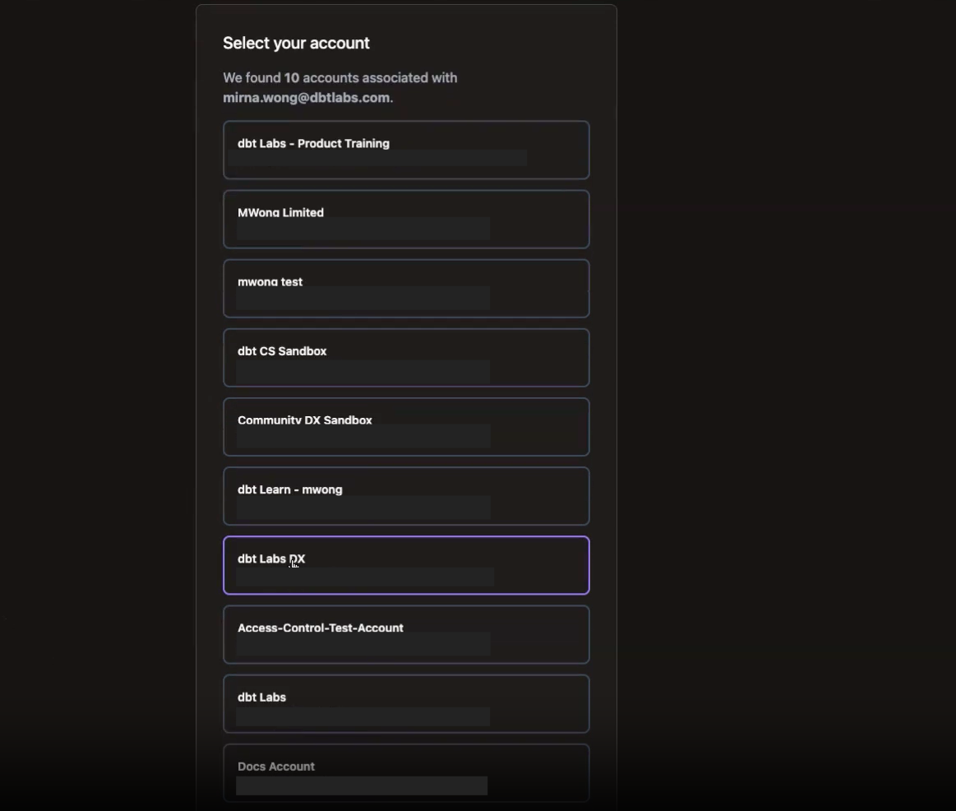The height and width of the screenshot is (811, 956).
Task: Select the Community DX Sandbox account
Action: [x=406, y=427]
